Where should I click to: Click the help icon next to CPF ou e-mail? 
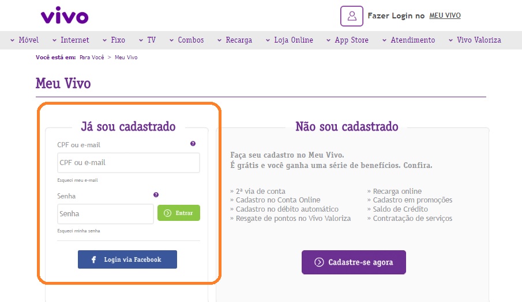point(193,144)
